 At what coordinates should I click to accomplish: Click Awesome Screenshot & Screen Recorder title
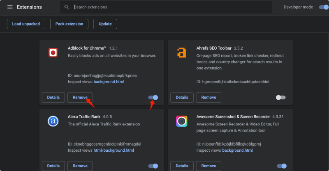(233, 117)
